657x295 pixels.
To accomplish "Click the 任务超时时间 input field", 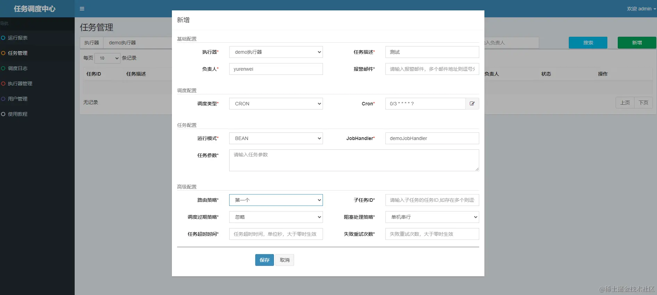I will point(276,234).
